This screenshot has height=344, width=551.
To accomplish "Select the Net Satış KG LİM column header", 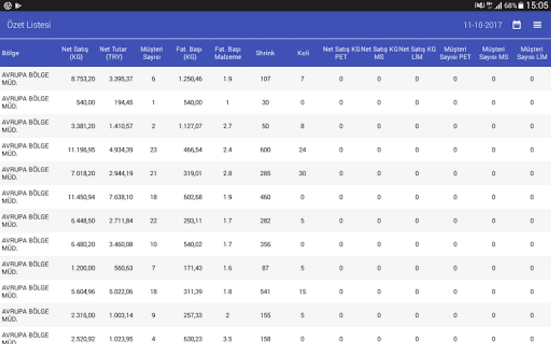I will [x=417, y=53].
